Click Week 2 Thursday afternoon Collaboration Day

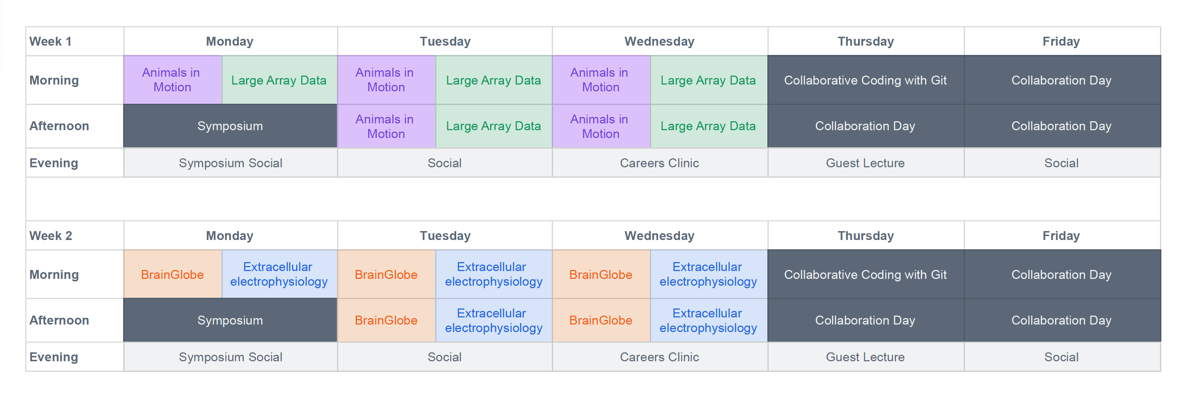tap(865, 320)
